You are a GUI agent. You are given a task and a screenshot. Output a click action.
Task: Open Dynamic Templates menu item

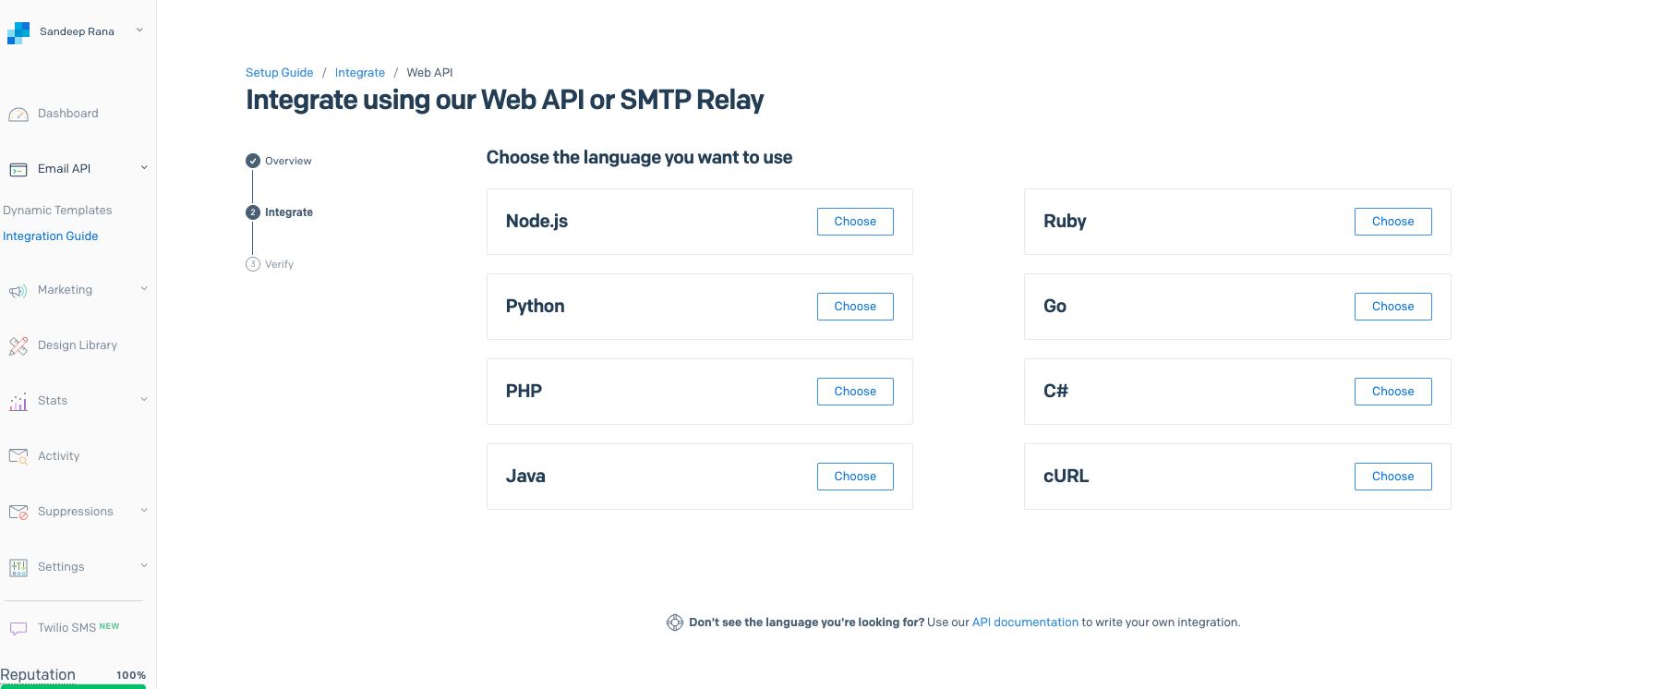[x=57, y=211]
